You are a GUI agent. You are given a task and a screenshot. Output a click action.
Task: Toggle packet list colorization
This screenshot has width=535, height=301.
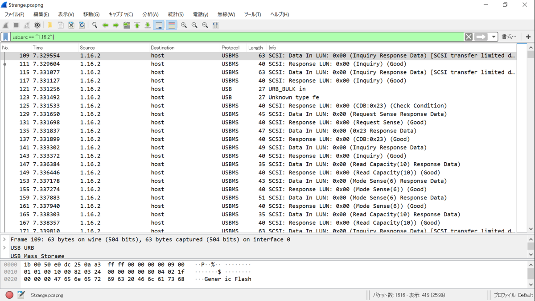[x=171, y=25]
